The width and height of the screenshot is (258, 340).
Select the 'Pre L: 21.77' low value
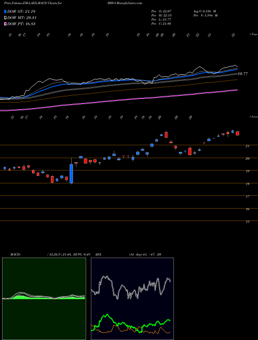pos(162,20)
